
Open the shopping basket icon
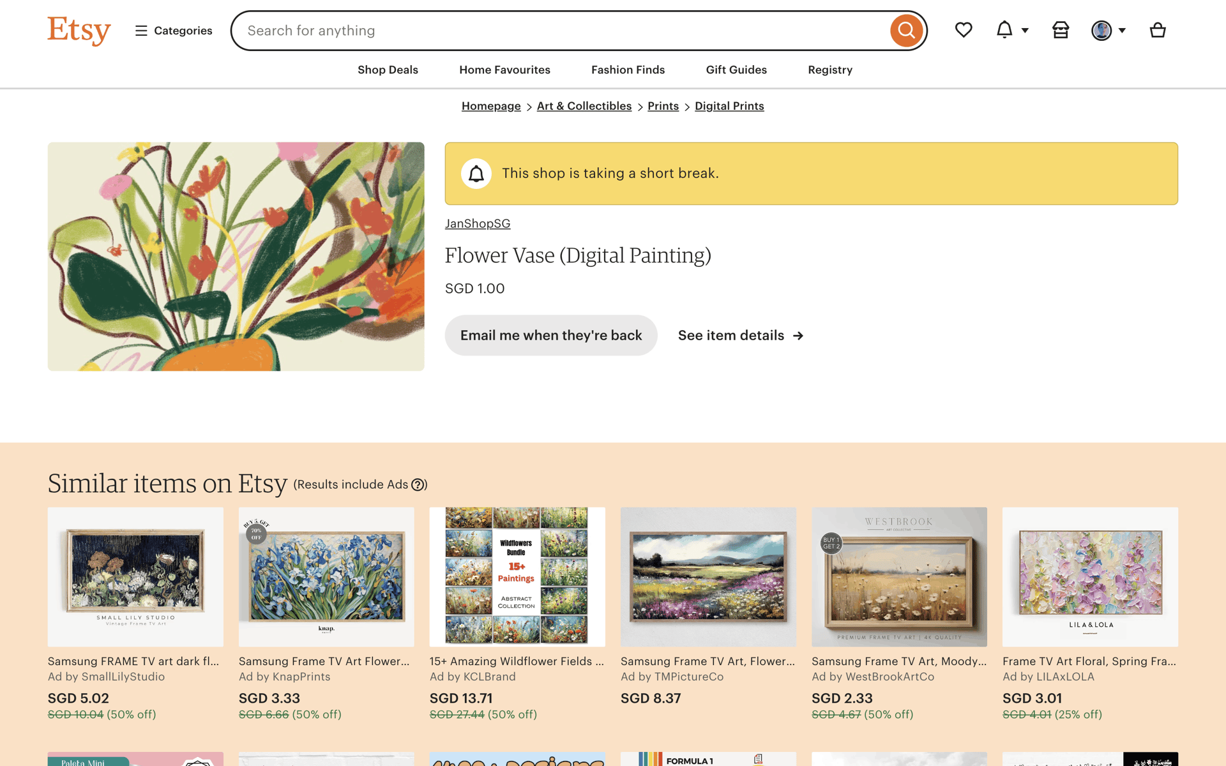click(1158, 30)
